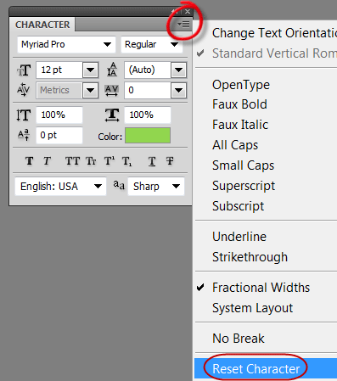
Task: Toggle the Superscript button in the panel
Action: click(x=110, y=161)
